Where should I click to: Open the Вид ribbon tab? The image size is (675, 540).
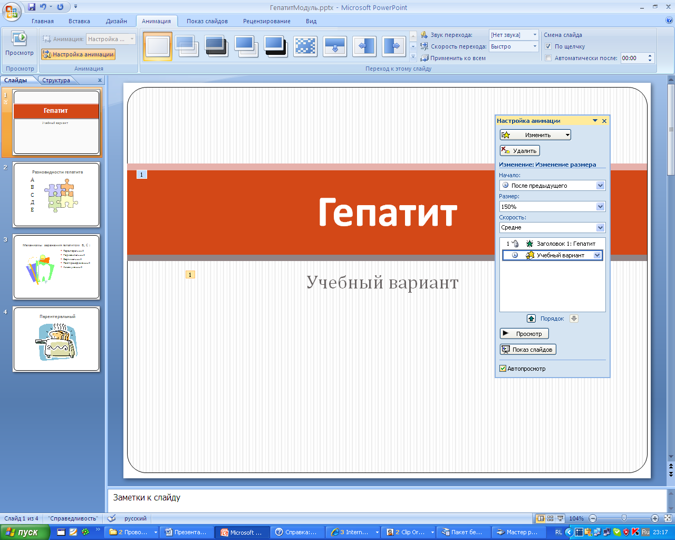click(x=311, y=21)
